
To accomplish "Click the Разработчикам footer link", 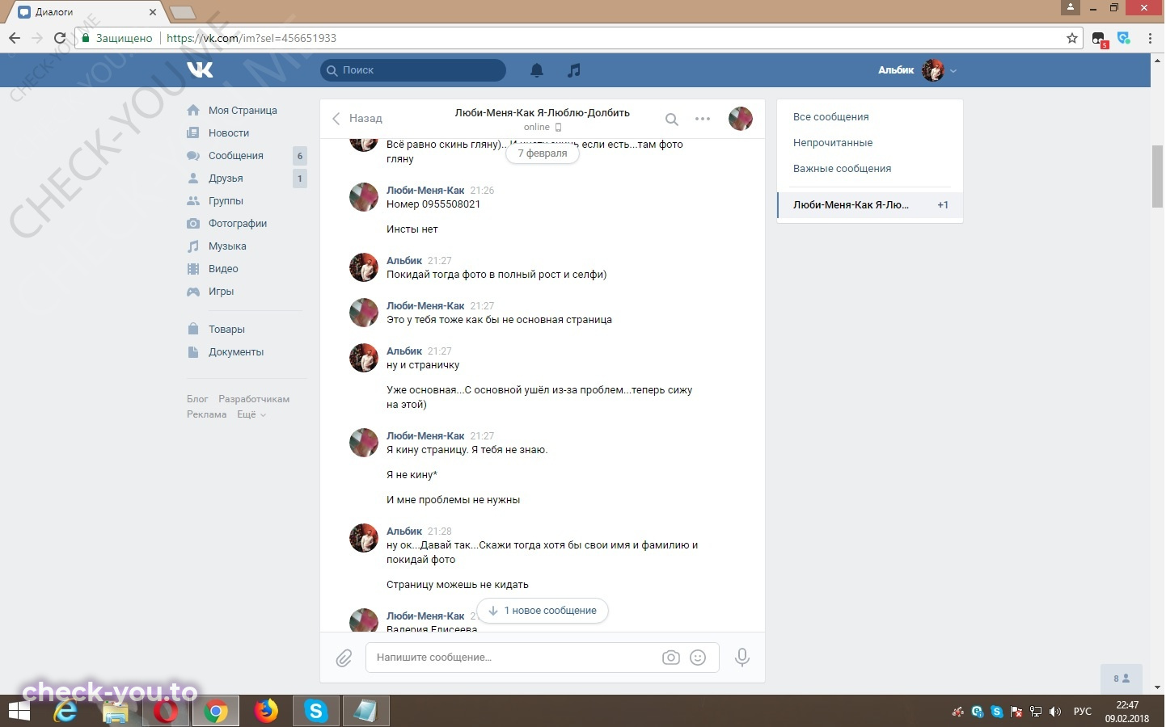I will point(254,399).
